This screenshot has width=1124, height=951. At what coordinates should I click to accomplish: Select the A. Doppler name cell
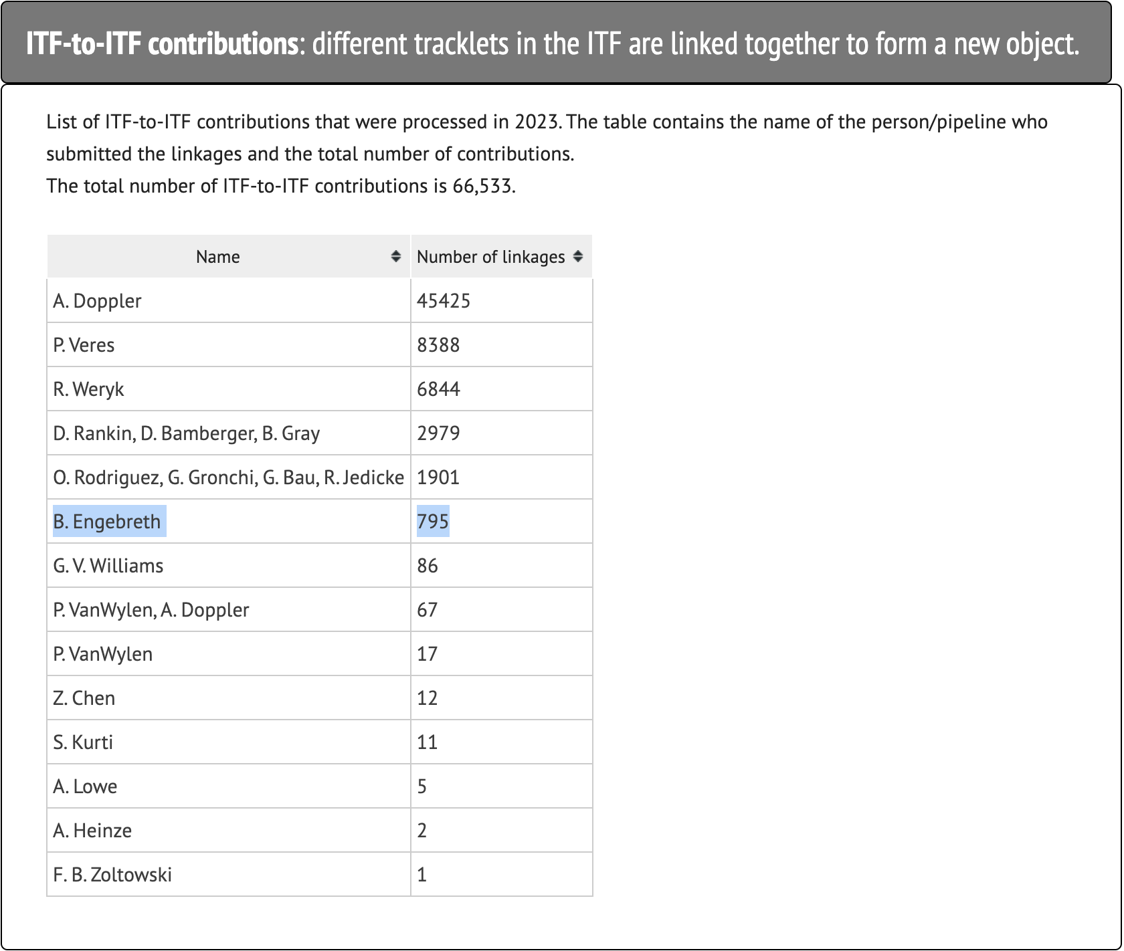98,301
